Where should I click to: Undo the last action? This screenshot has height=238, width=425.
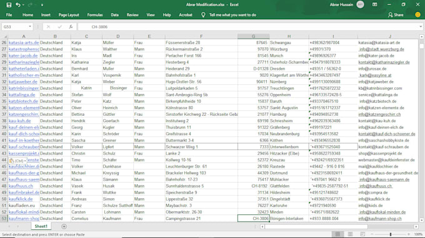[x=18, y=5]
